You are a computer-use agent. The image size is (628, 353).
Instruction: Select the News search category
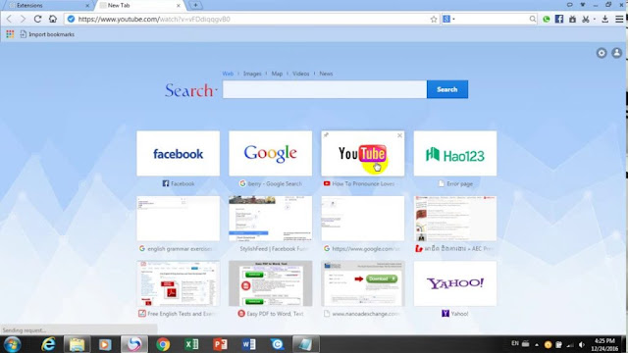[326, 74]
